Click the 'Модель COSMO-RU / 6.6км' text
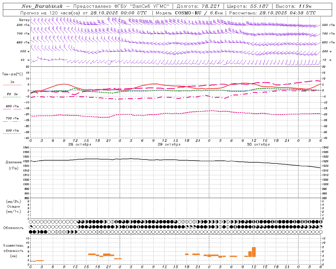336x269 pixels. tap(189, 13)
